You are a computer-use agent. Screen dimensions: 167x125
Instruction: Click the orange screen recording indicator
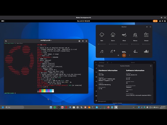point(155,21)
